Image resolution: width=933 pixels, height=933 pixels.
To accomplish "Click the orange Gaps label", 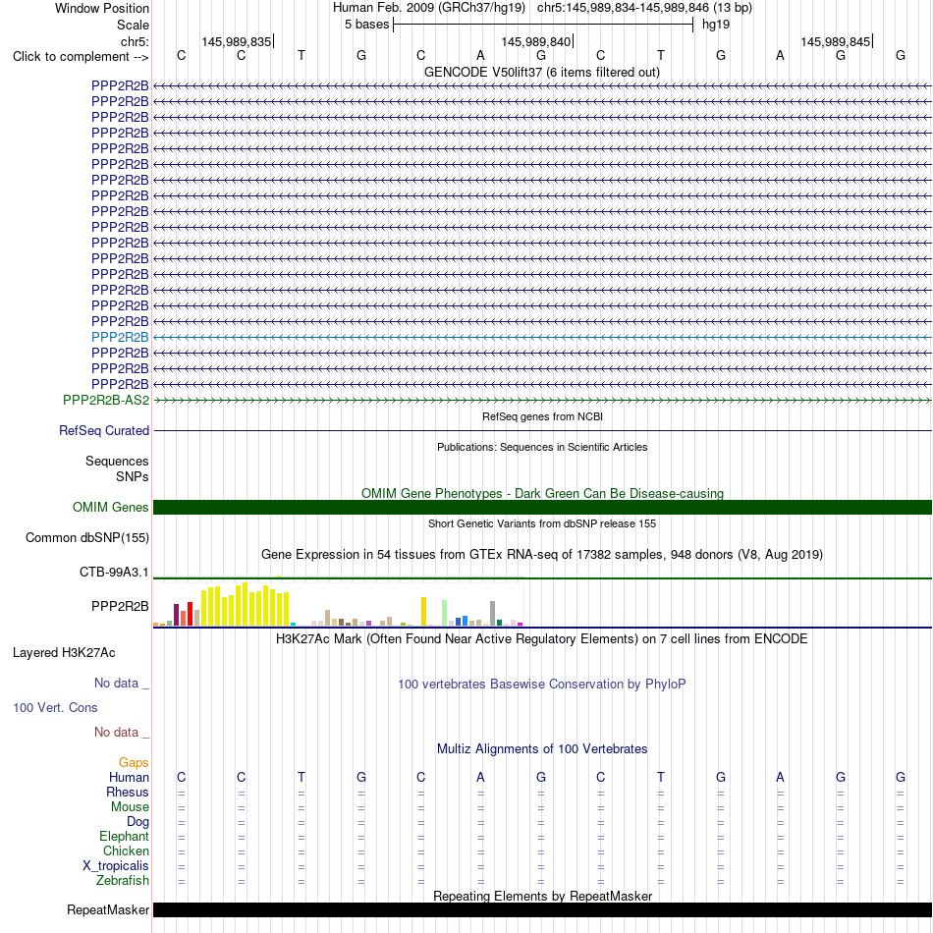I will pyautogui.click(x=134, y=762).
